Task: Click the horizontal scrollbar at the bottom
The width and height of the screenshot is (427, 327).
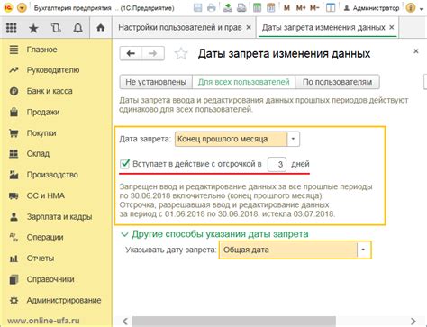Action: 233,322
